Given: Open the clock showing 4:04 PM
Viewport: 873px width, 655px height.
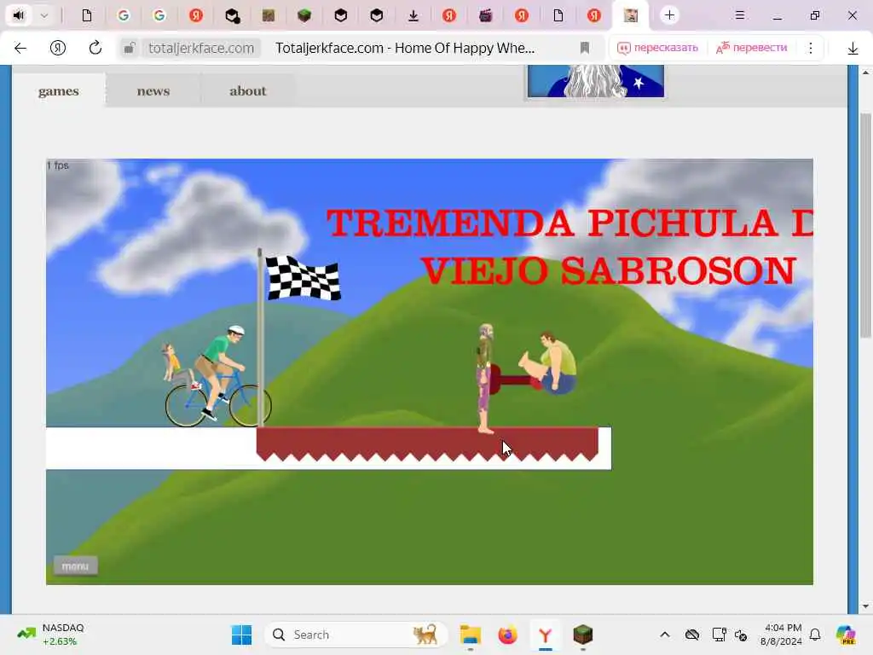Looking at the screenshot, I should 782,635.
